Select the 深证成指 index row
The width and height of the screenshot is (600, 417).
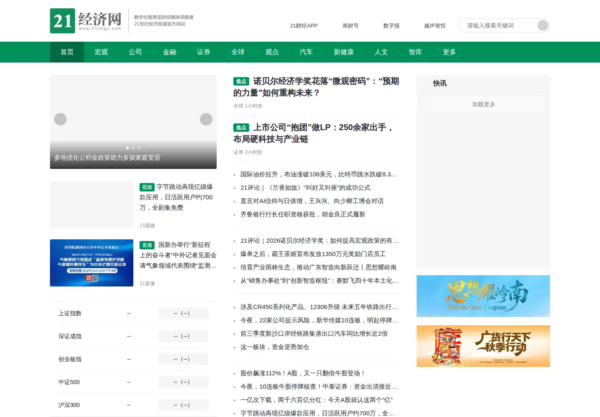point(133,336)
